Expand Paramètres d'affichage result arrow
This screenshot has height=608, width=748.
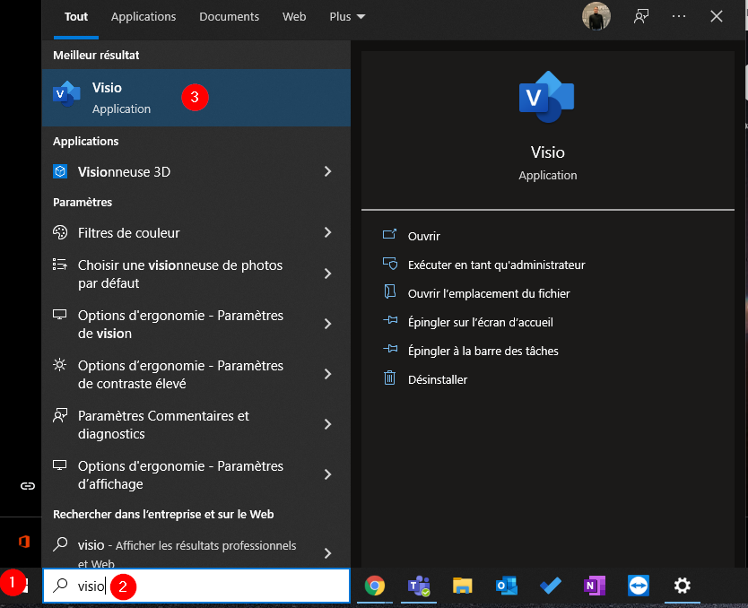(327, 474)
